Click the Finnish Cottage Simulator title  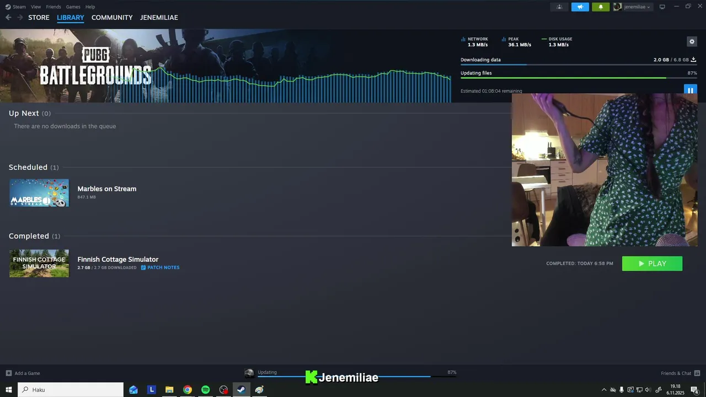click(118, 259)
